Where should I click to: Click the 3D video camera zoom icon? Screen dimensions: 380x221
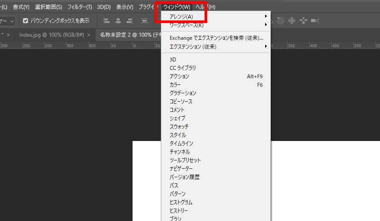pyautogui.click(x=315, y=21)
